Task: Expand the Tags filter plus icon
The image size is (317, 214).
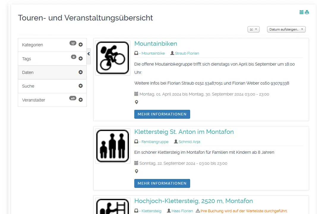Action: tap(81, 58)
